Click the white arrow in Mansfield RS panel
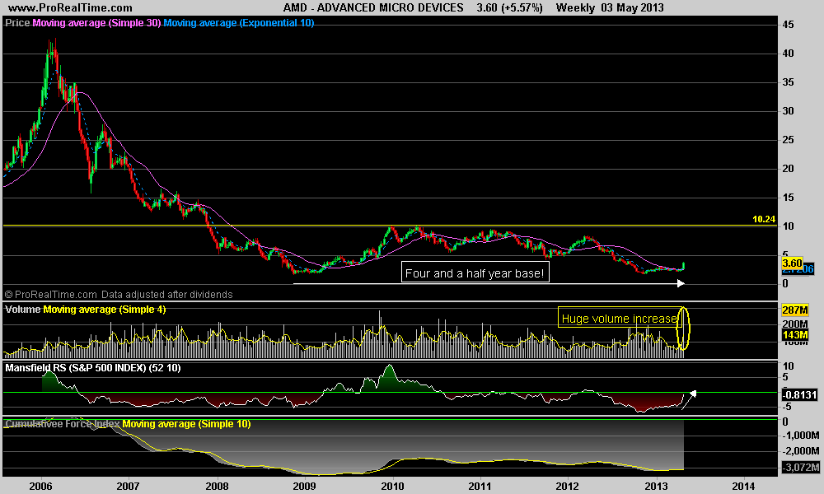824x494 pixels. (694, 394)
